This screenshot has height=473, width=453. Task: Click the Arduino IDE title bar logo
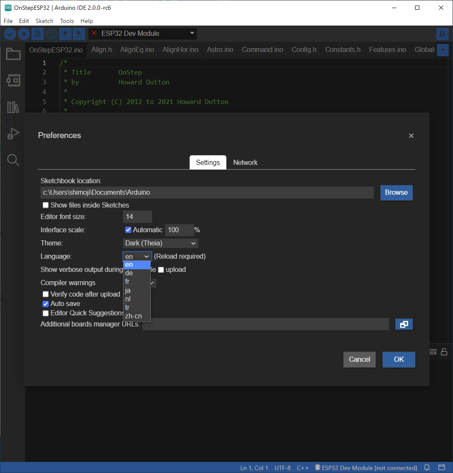(8, 8)
